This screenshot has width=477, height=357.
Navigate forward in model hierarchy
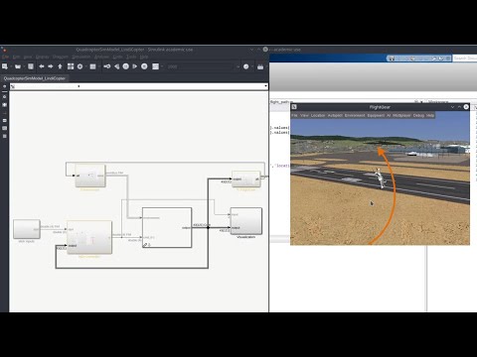51,66
